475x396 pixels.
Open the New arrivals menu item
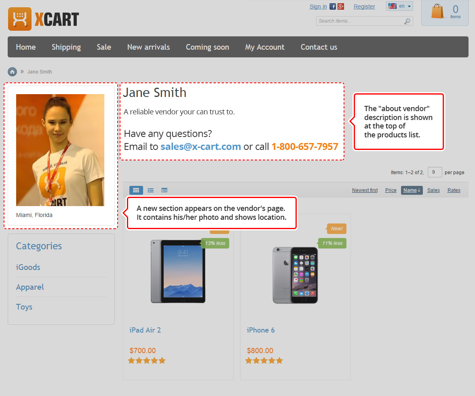pyautogui.click(x=148, y=47)
